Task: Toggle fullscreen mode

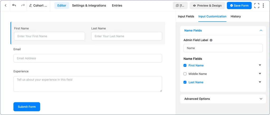Action: tap(257, 6)
